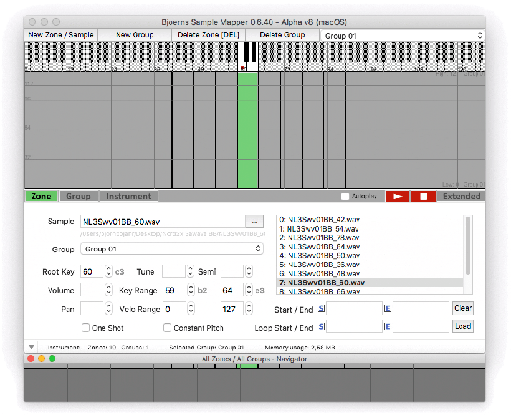
Task: Click the New Group button
Action: [x=135, y=35]
